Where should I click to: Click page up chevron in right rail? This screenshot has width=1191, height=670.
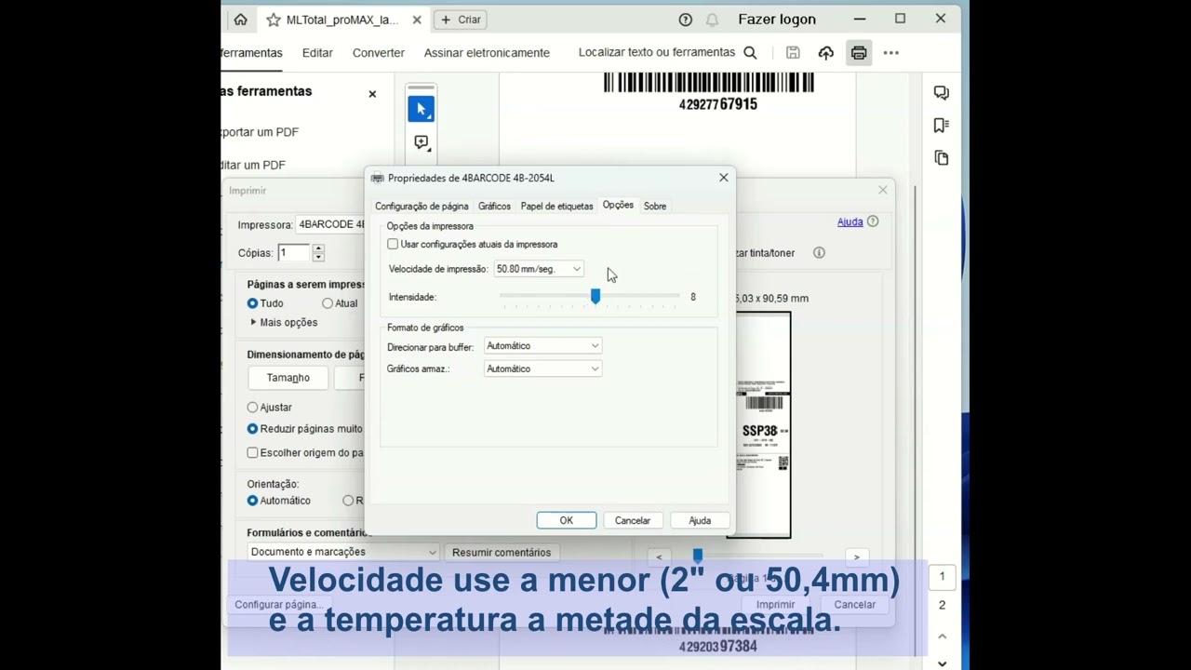[x=942, y=636]
